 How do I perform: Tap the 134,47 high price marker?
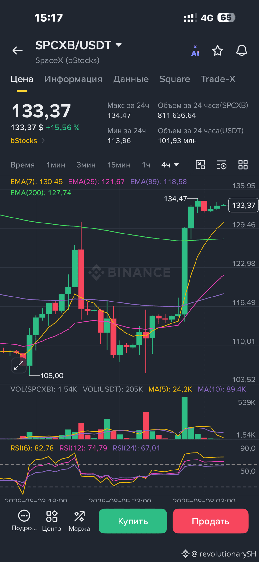tap(175, 199)
